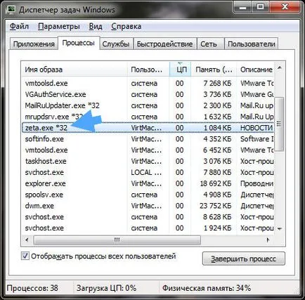Click the Физическая память: 34% status entry
Screen dimensions: 305x300
207,288
